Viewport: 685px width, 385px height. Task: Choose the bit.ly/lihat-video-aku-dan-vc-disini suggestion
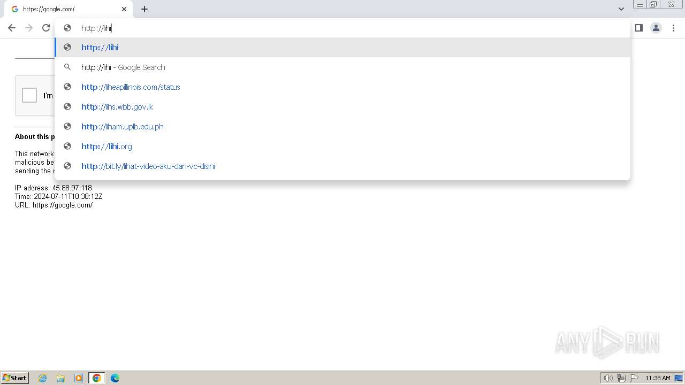(342, 166)
